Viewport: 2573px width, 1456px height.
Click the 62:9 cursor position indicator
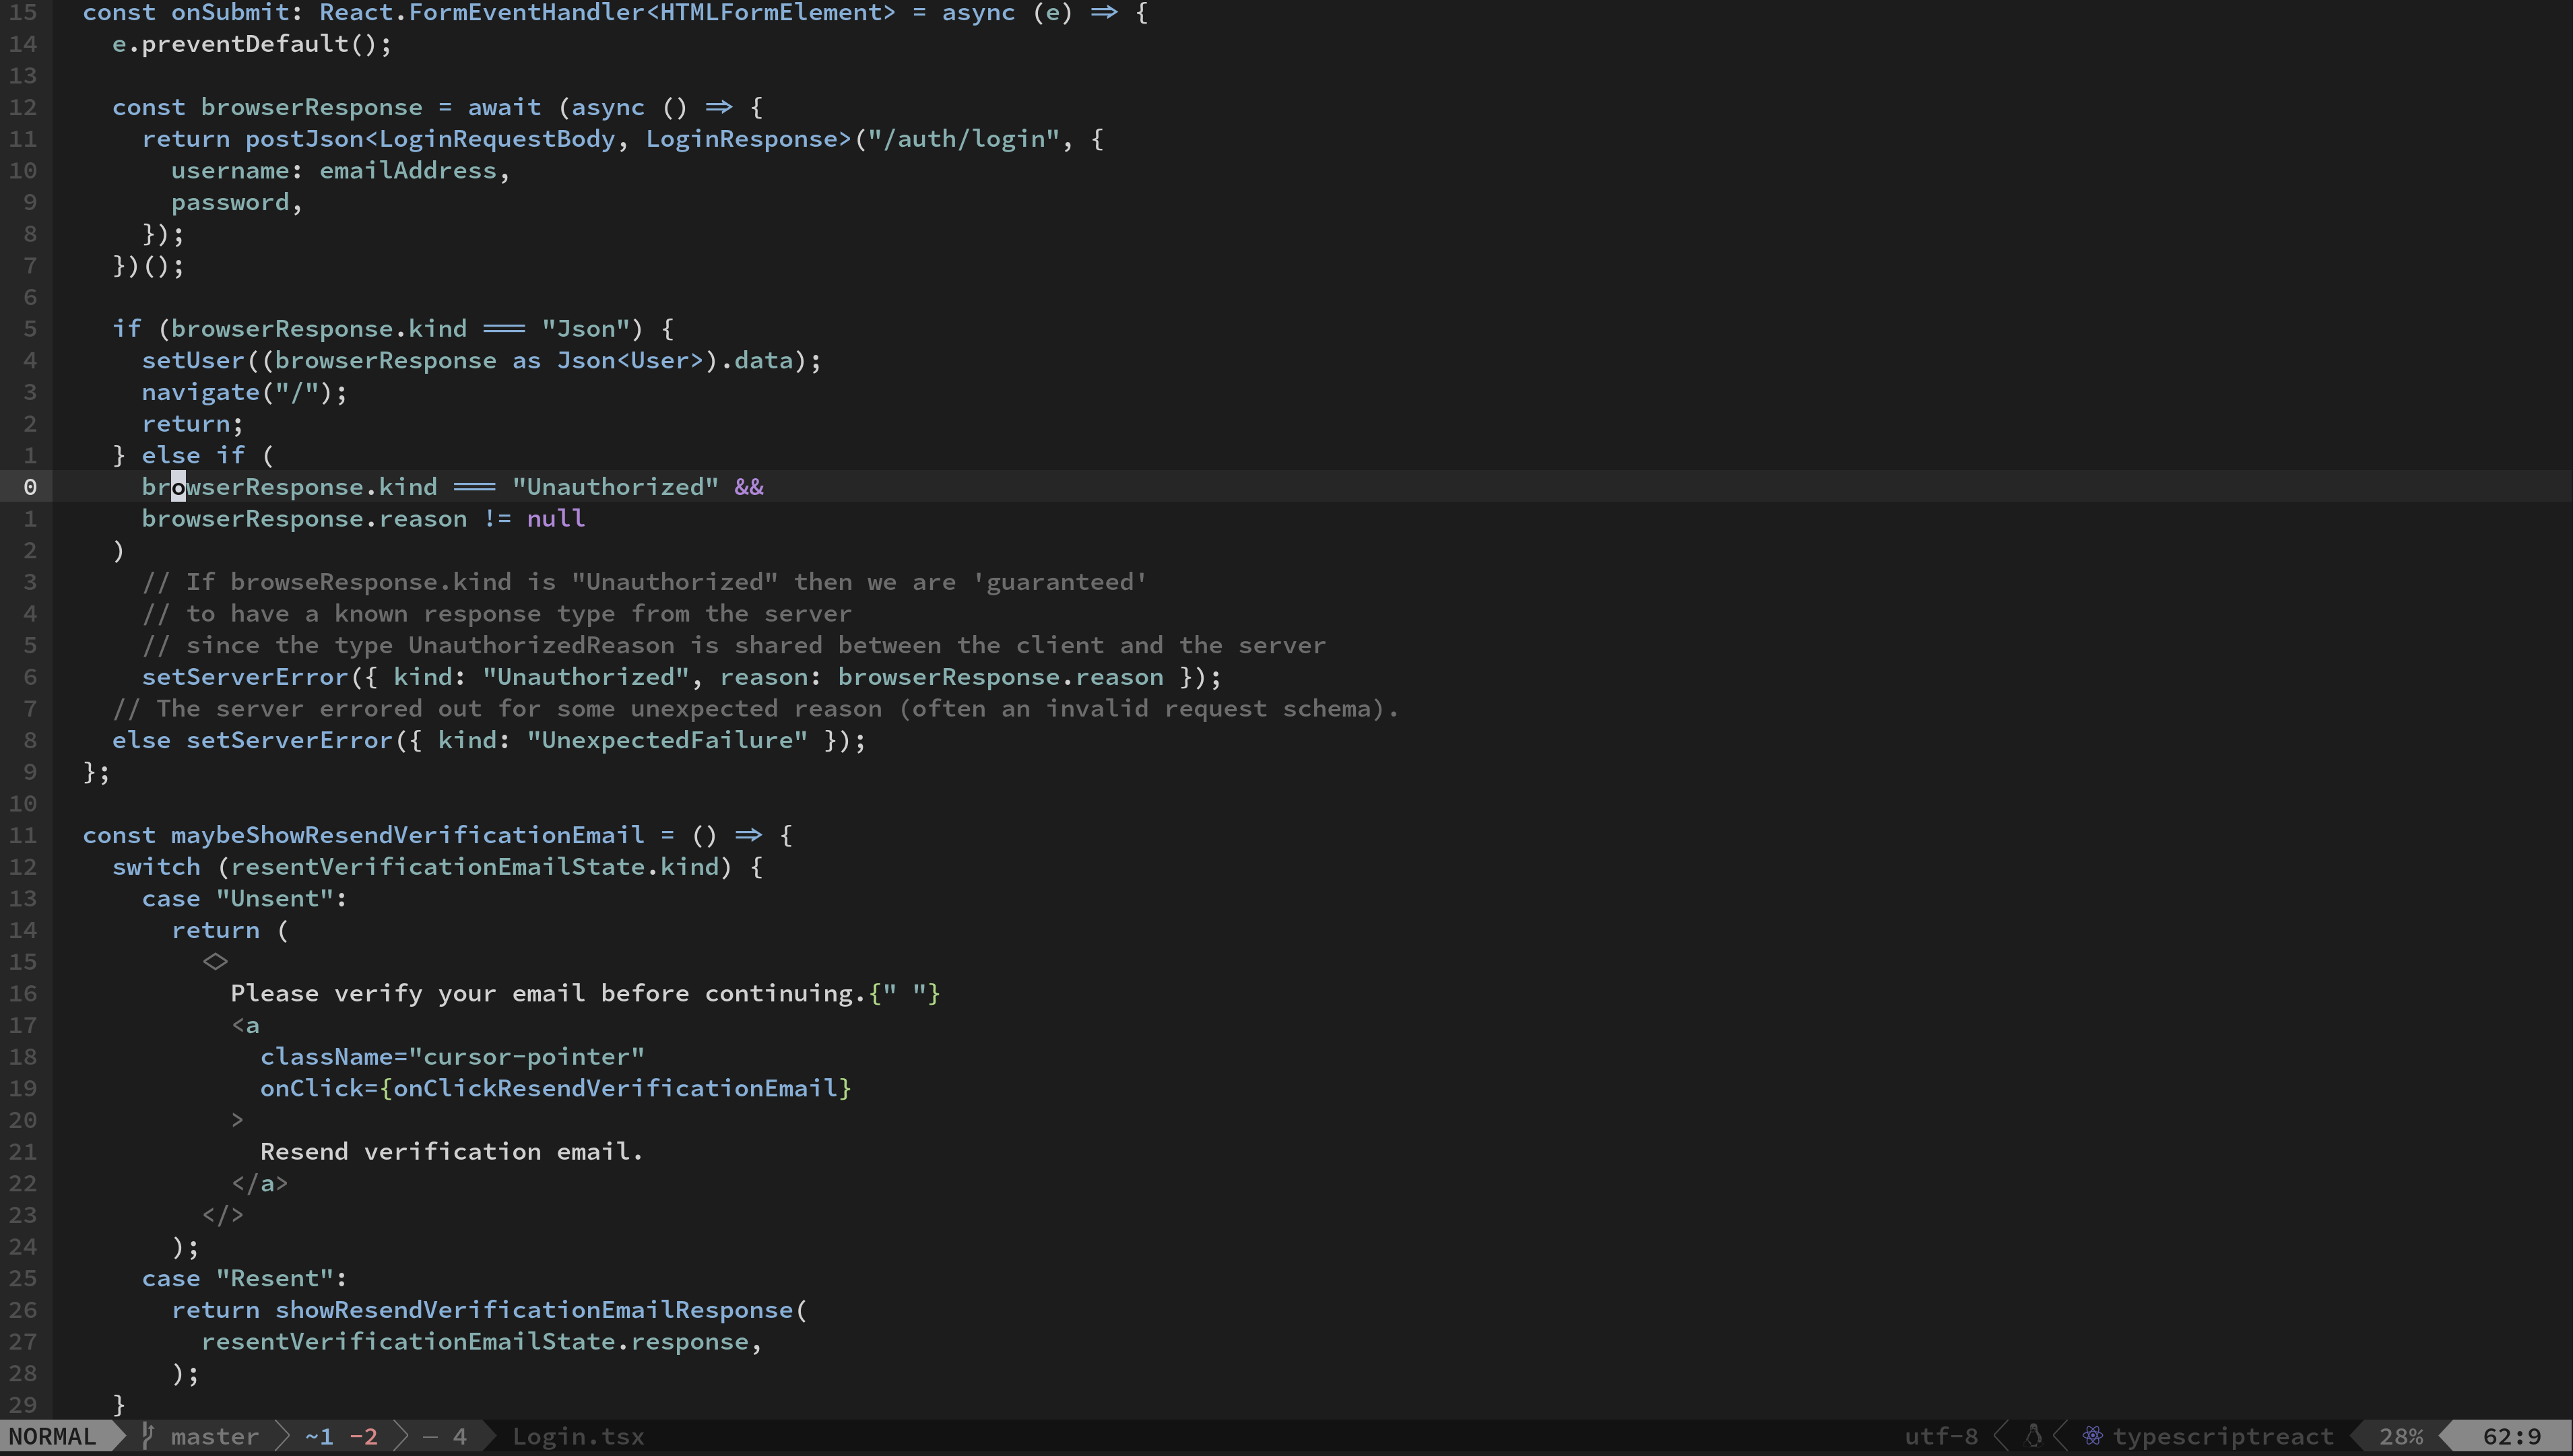click(2511, 1436)
